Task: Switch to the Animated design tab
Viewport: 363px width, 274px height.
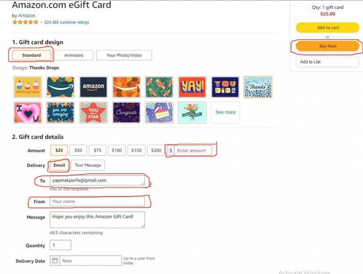Action: (73, 55)
